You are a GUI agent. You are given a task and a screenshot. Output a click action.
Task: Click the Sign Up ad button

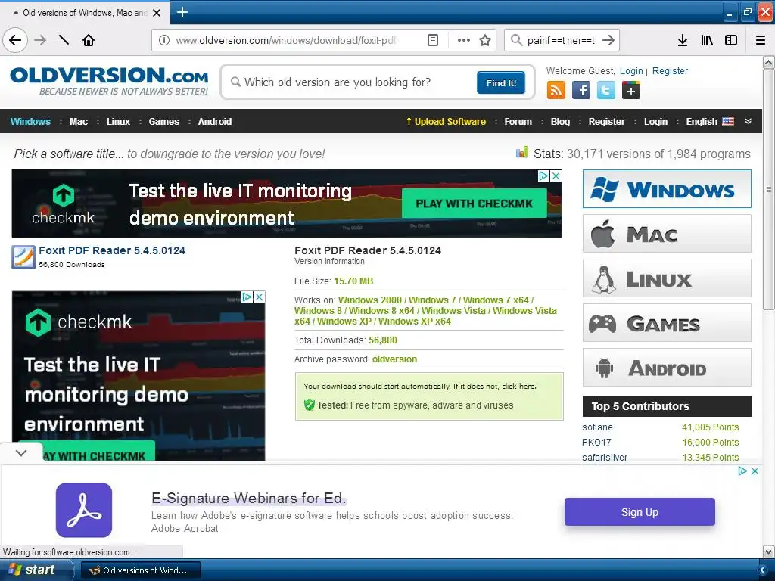[640, 512]
